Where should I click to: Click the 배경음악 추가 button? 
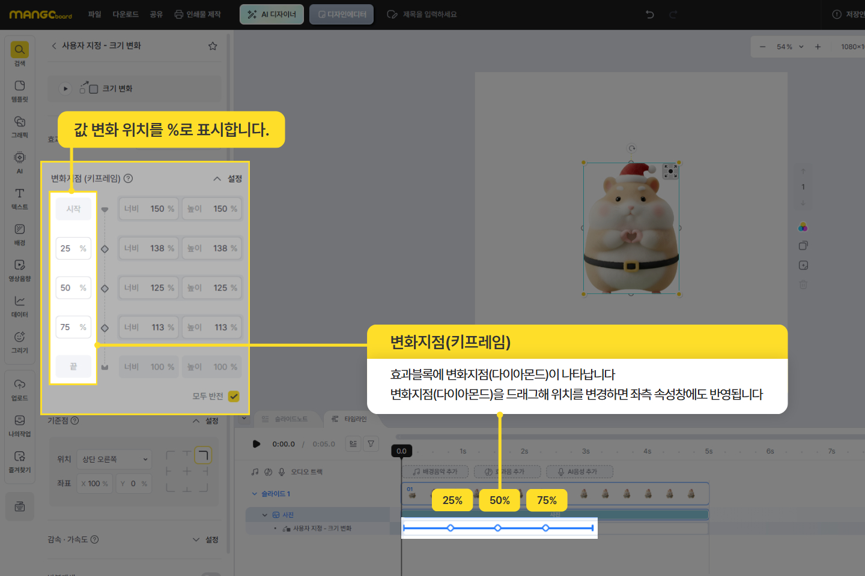click(435, 472)
